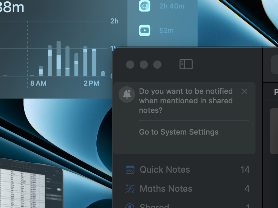
Task: Select the Quick Notes label in sidebar
Action: coord(165,170)
